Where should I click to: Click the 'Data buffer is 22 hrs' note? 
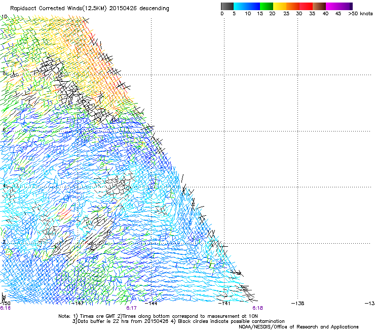pos(178,321)
